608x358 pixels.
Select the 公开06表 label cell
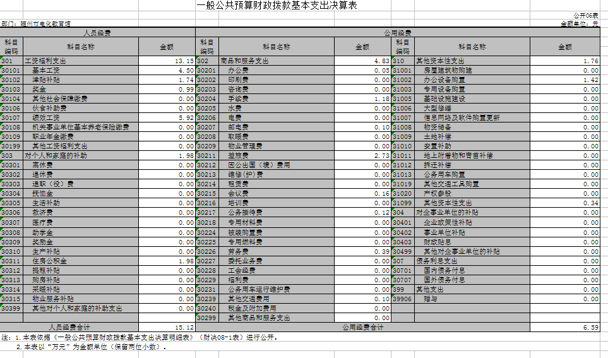click(586, 16)
